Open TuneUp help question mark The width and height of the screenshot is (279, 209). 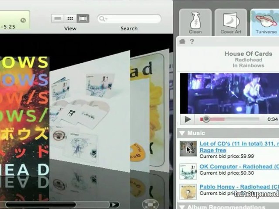(192, 42)
